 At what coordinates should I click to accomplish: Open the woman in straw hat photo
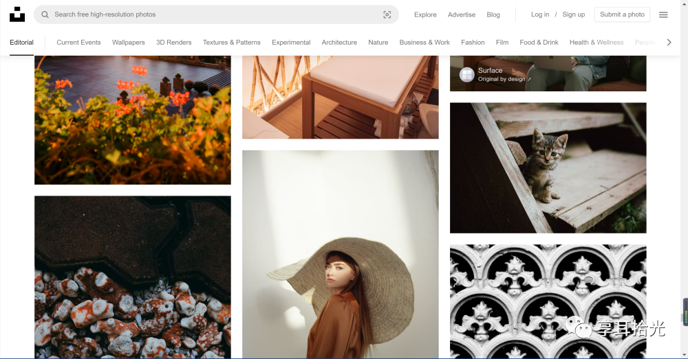(x=340, y=255)
